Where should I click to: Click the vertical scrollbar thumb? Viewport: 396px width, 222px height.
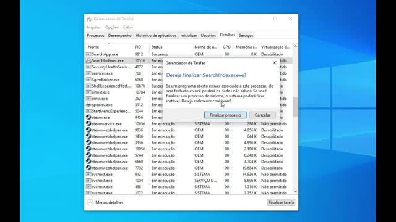[295, 107]
